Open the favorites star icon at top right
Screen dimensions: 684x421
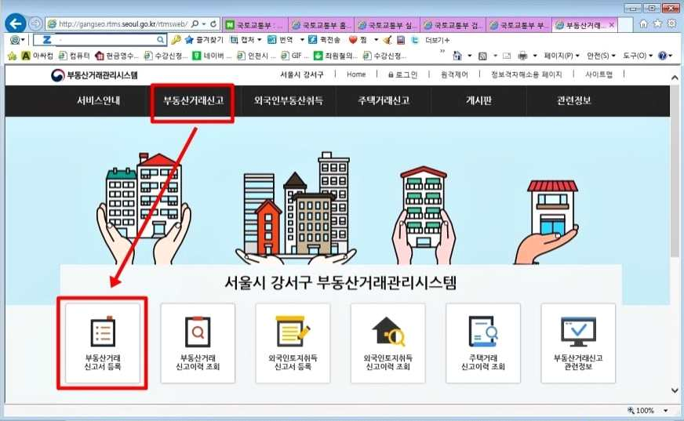pyautogui.click(x=658, y=24)
